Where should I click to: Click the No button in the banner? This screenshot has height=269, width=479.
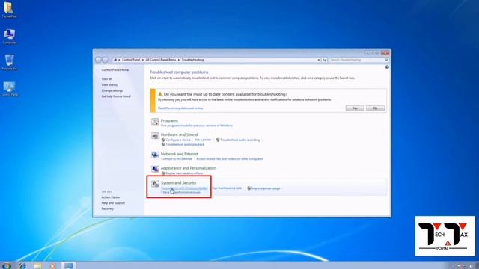pos(376,108)
